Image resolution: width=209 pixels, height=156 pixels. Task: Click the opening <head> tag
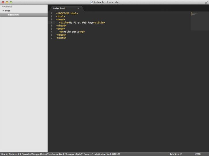61,20
